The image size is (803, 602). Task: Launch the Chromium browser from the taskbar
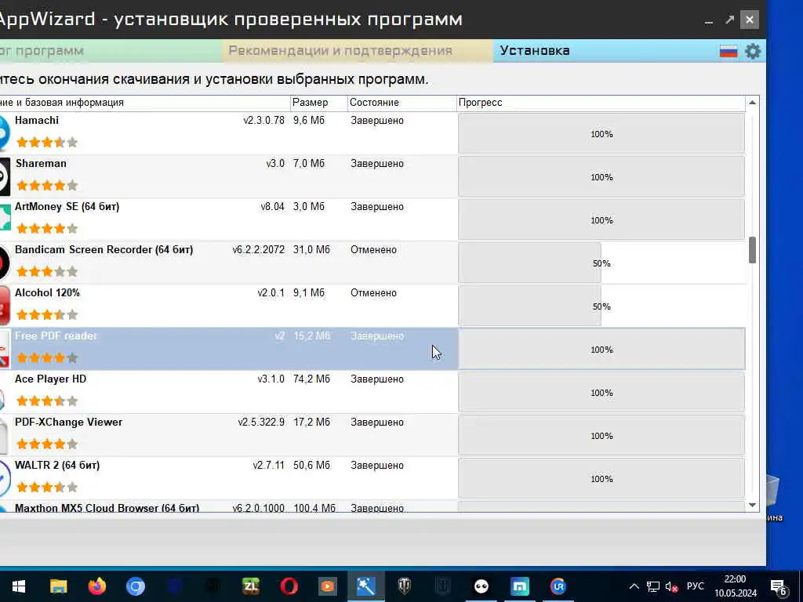pyautogui.click(x=135, y=586)
